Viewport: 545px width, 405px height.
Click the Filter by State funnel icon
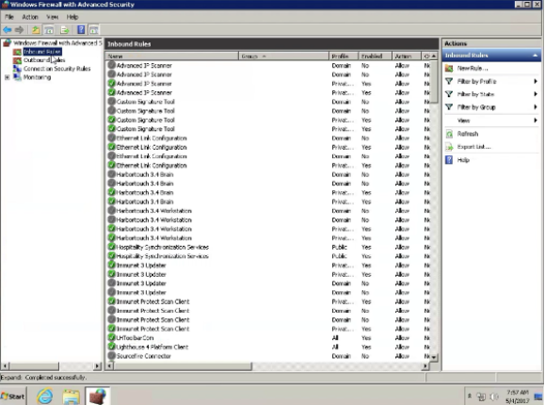449,94
